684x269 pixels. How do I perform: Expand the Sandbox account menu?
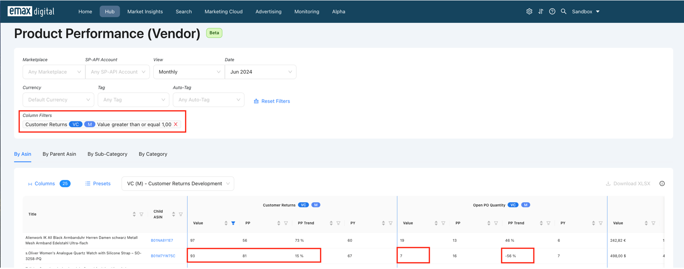click(x=586, y=12)
